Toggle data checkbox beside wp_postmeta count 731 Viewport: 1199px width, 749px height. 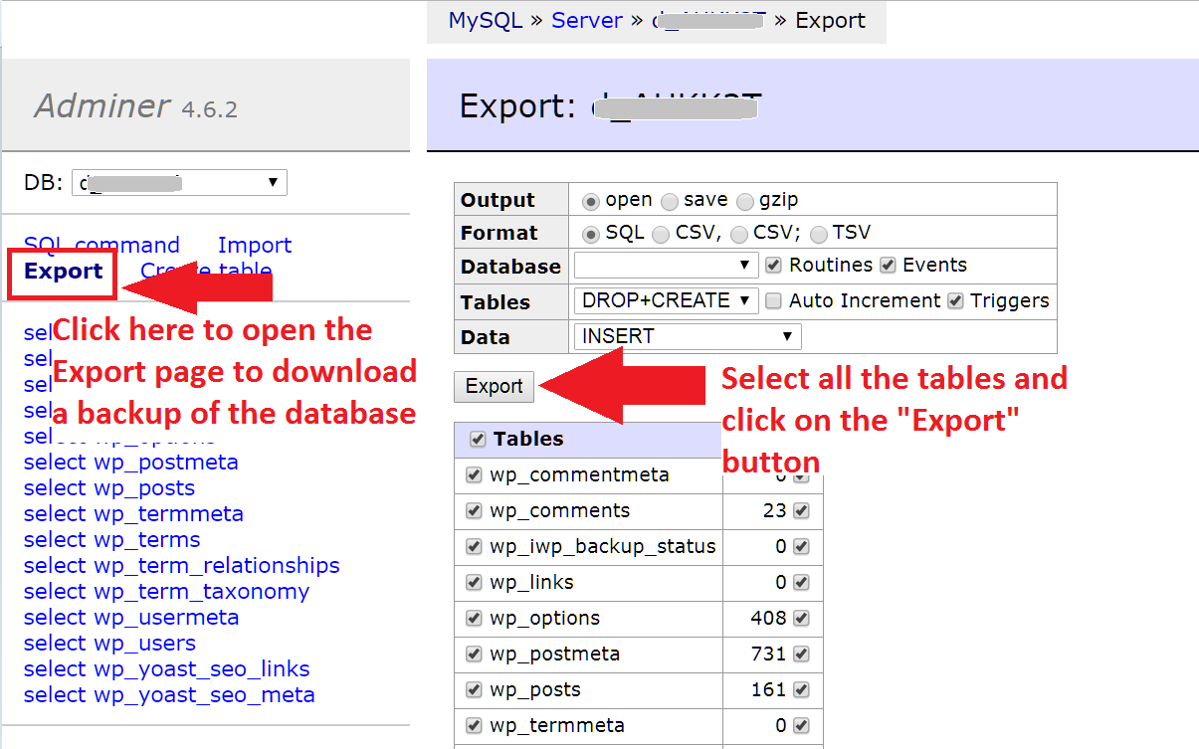(x=802, y=655)
